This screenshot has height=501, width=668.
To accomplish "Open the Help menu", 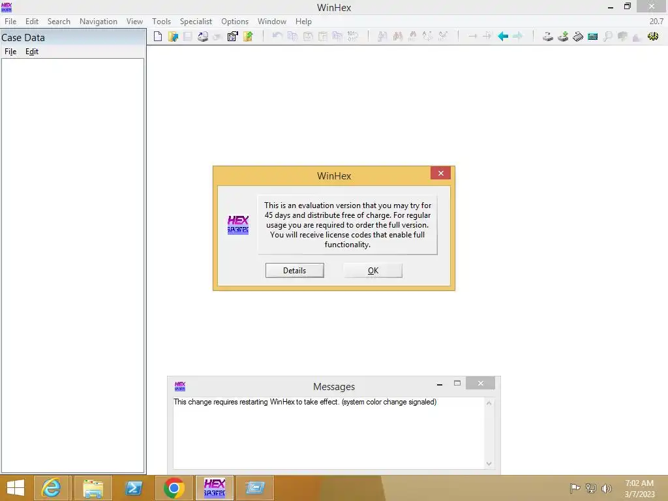I will 303,22.
